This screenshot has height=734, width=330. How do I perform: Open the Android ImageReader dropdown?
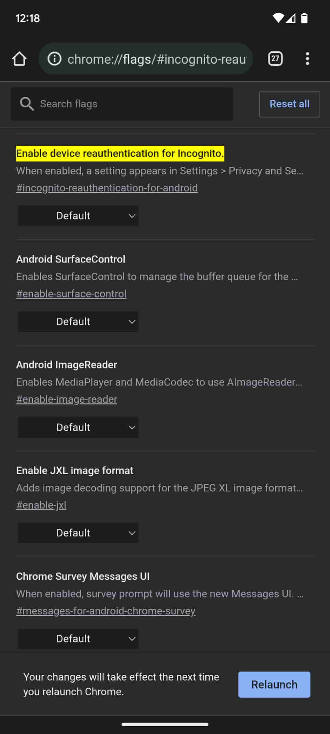coord(78,427)
